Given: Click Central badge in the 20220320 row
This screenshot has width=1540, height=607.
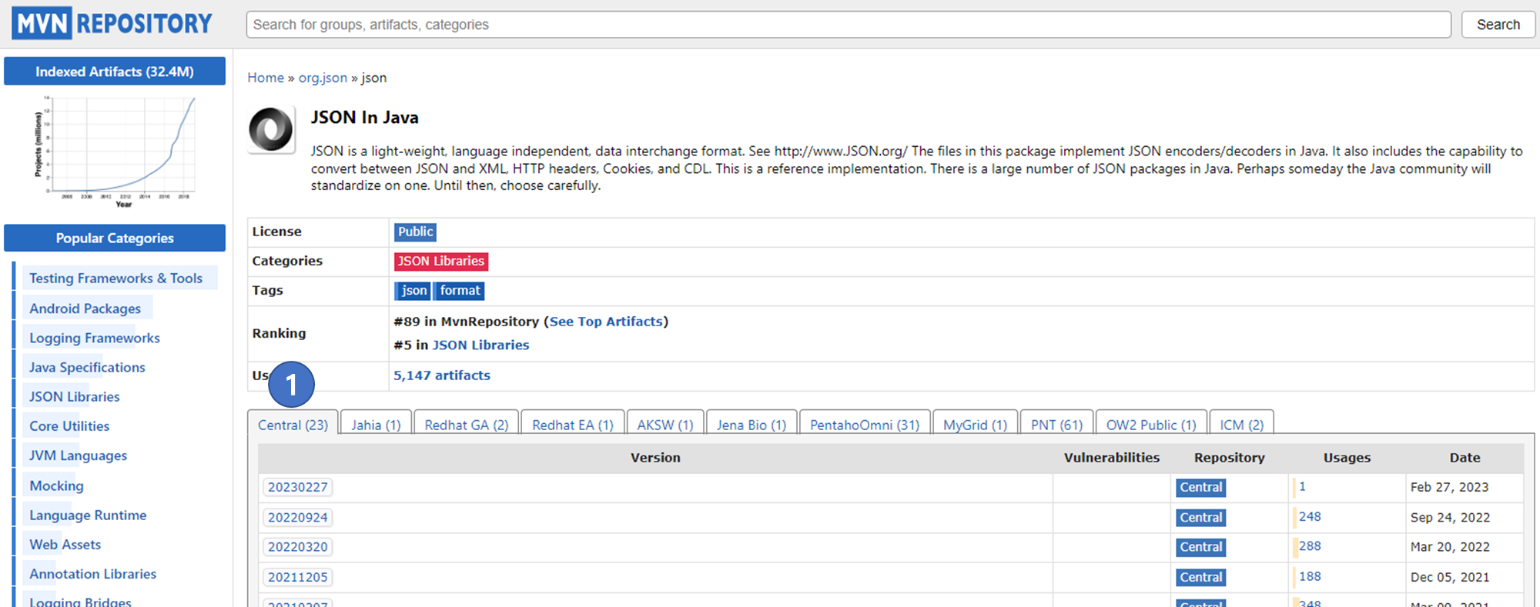Looking at the screenshot, I should pos(1201,547).
